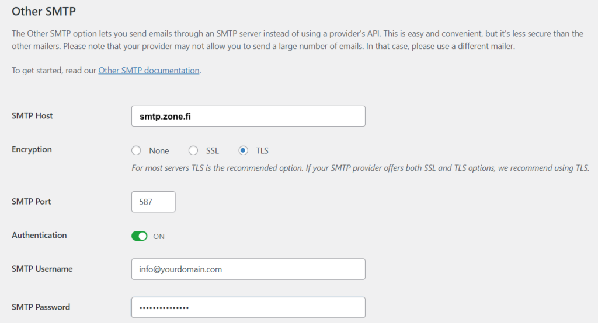Click the "To get started" text
598x323 pixels.
click(x=54, y=71)
